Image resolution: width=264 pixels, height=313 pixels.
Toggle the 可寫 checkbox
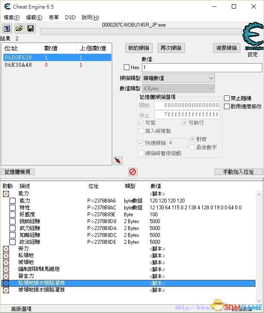(141, 123)
